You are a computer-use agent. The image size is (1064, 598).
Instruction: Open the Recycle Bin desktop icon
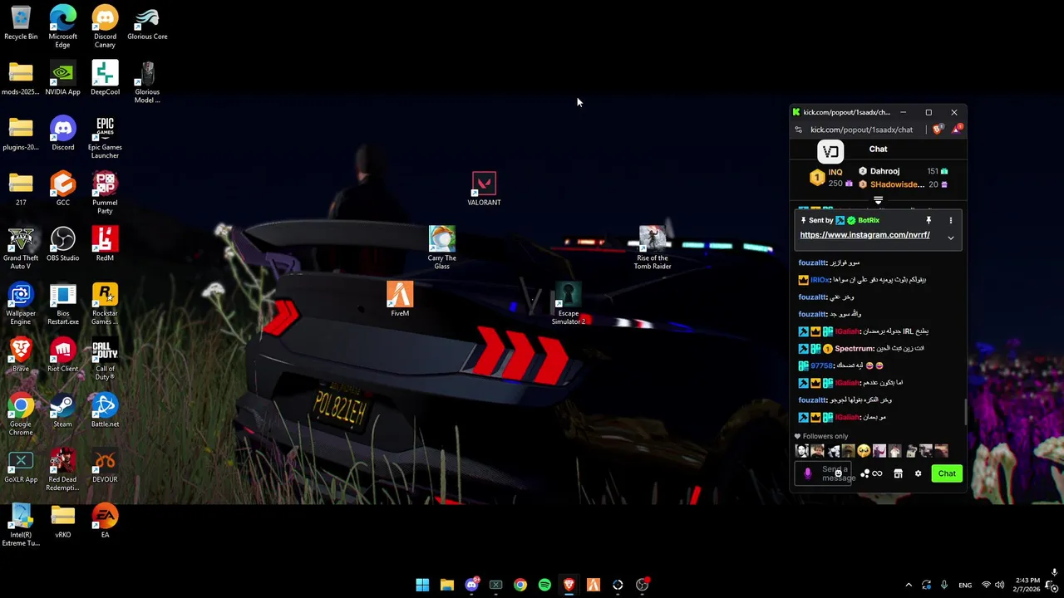(x=21, y=22)
